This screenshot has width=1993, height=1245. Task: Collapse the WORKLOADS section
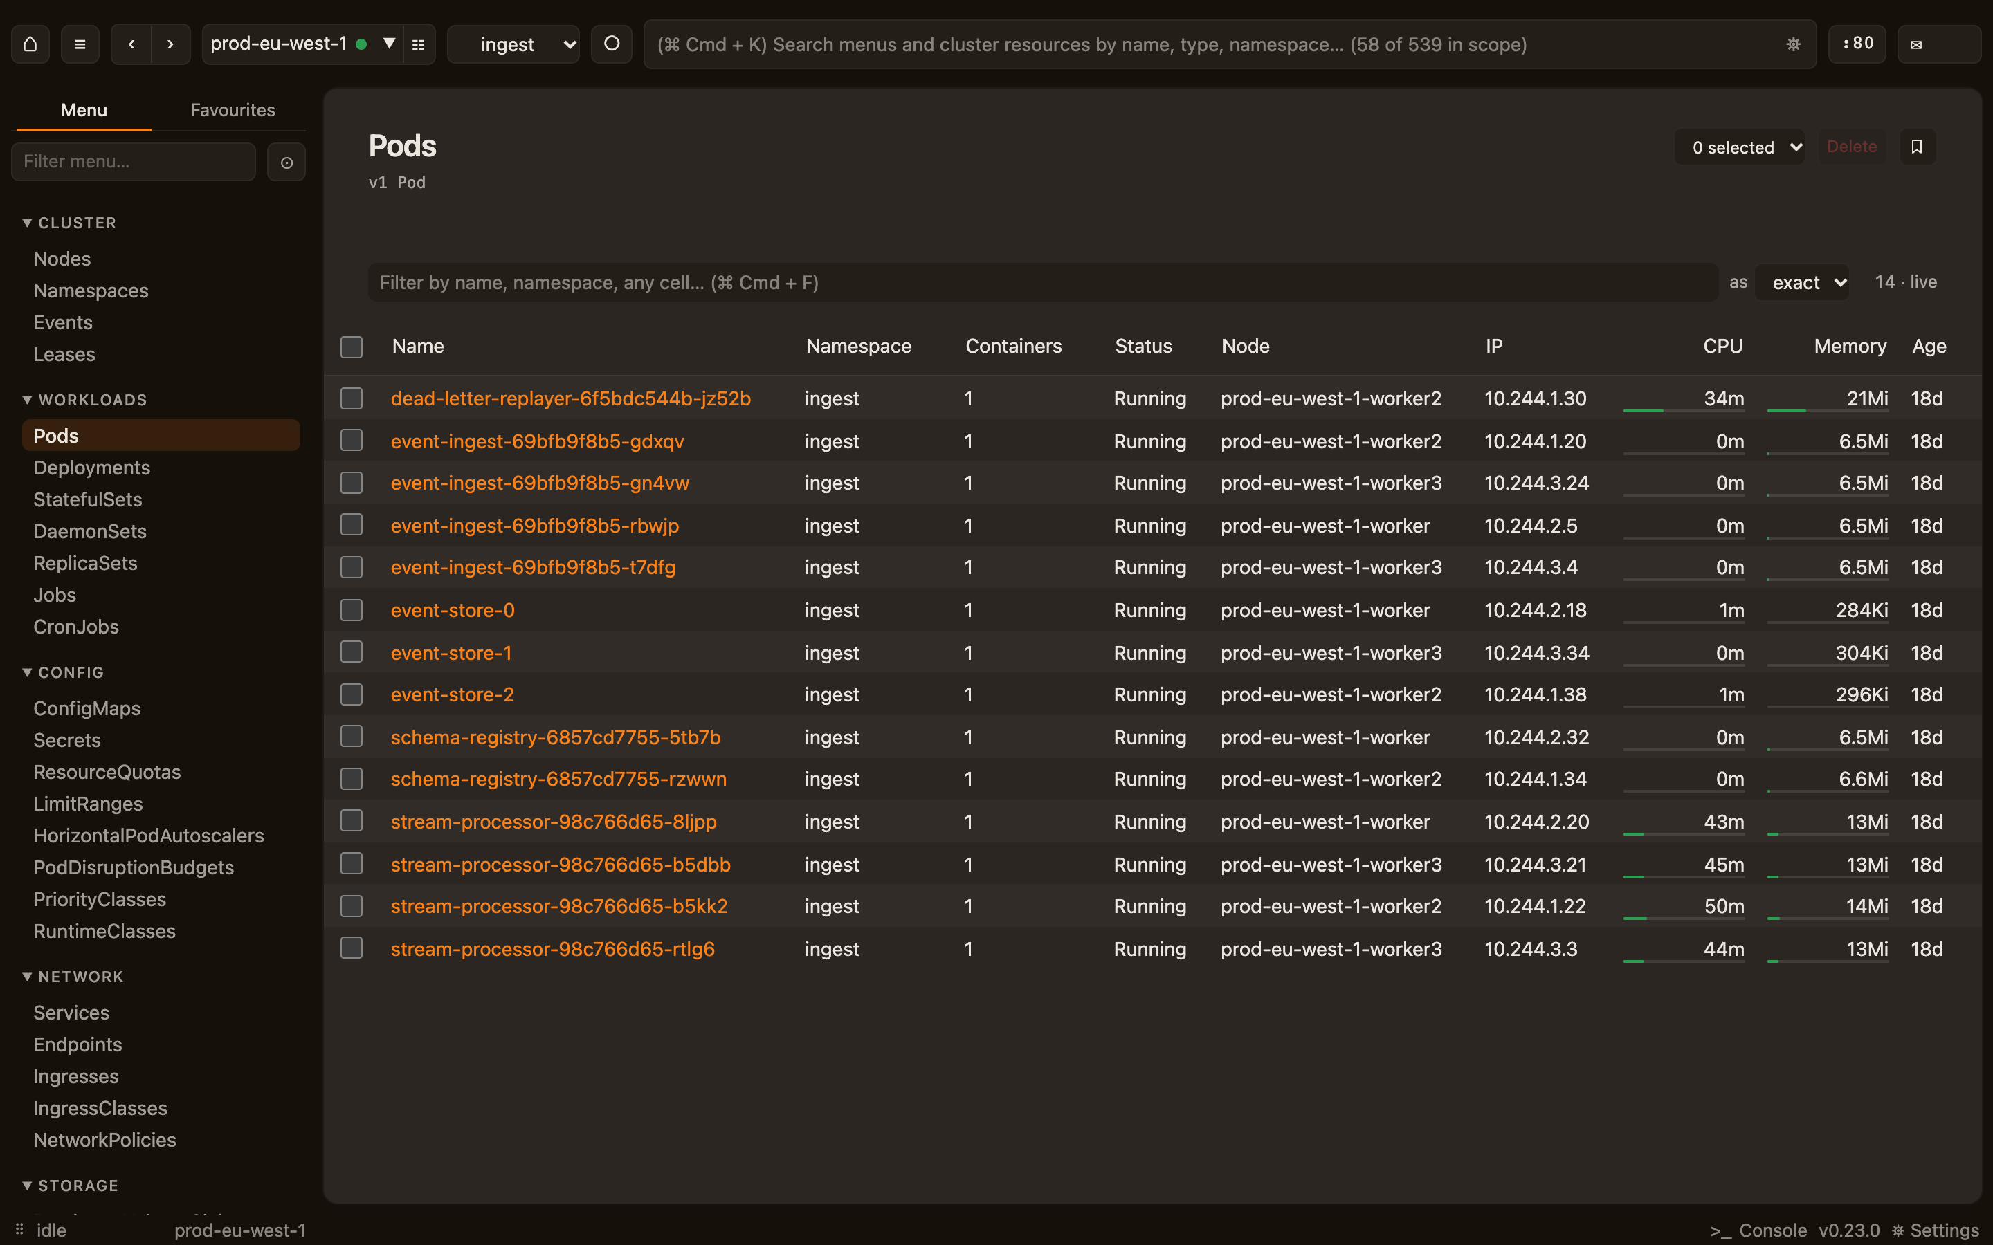point(85,400)
